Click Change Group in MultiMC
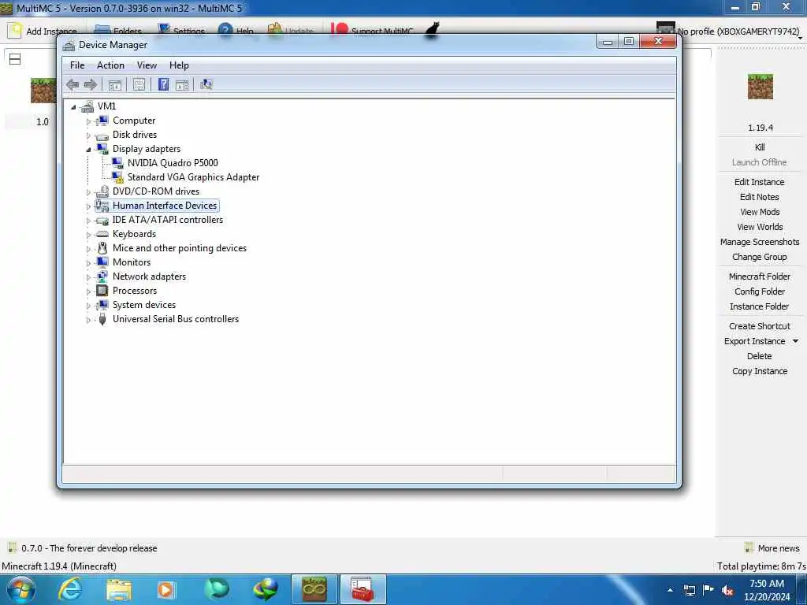The width and height of the screenshot is (807, 605). tap(759, 257)
